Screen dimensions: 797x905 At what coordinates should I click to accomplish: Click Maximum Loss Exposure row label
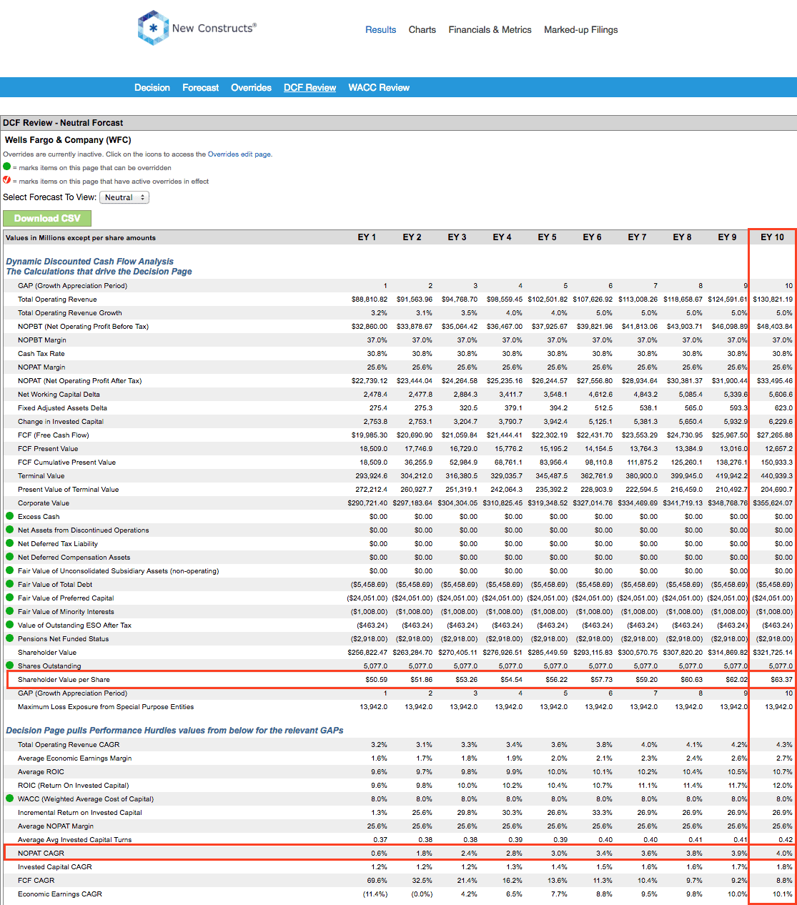(x=106, y=706)
